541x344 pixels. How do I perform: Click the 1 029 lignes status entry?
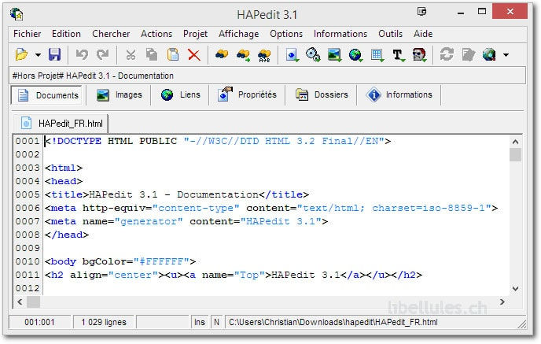104,322
